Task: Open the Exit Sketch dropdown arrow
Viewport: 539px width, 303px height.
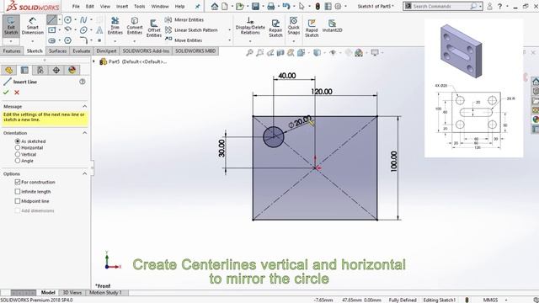Action: tap(11, 41)
